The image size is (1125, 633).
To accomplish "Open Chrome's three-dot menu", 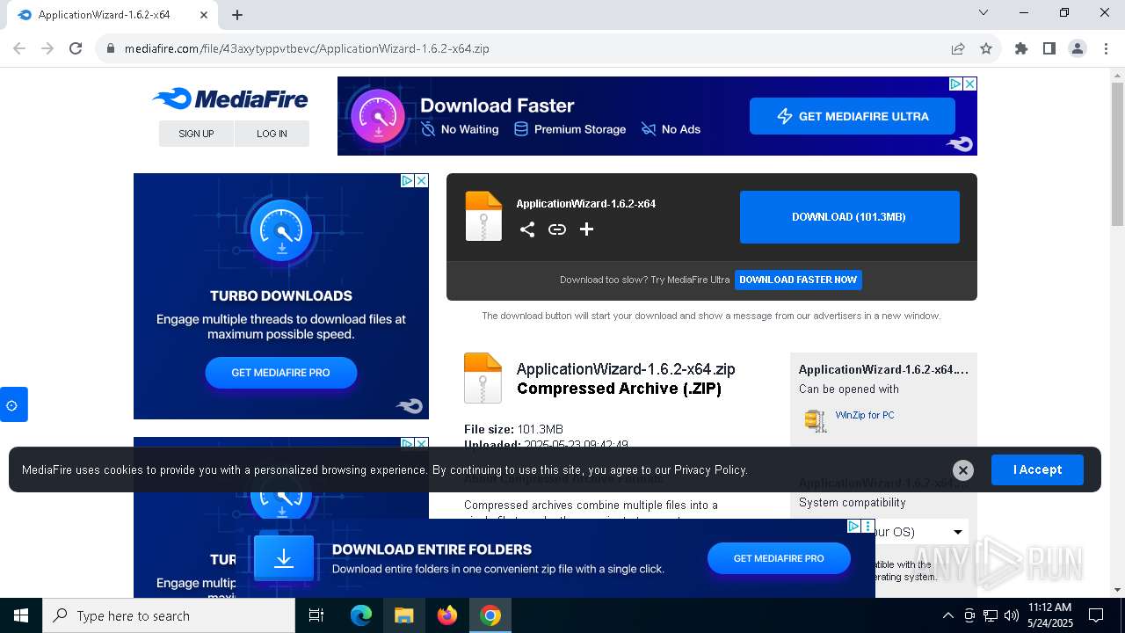I will pyautogui.click(x=1106, y=48).
